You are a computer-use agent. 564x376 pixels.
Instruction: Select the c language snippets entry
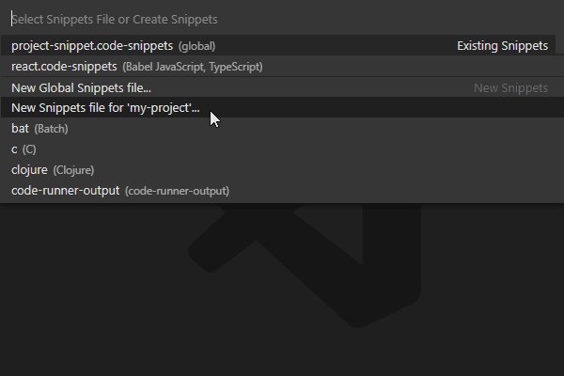click(282, 149)
